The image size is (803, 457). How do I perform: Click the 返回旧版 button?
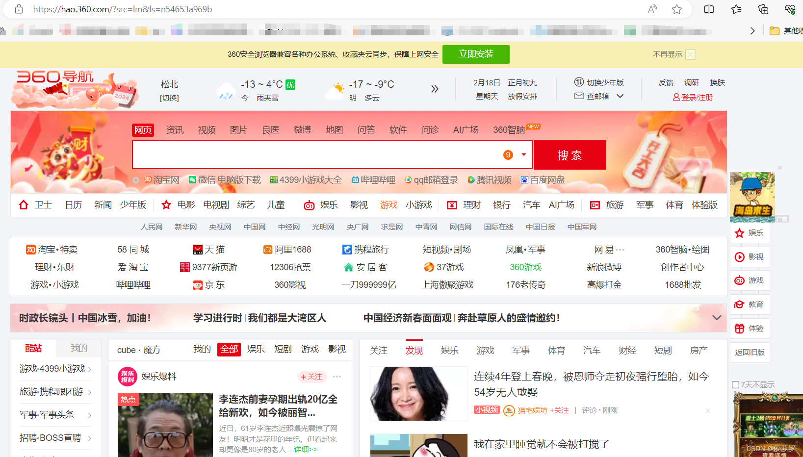[x=750, y=353]
